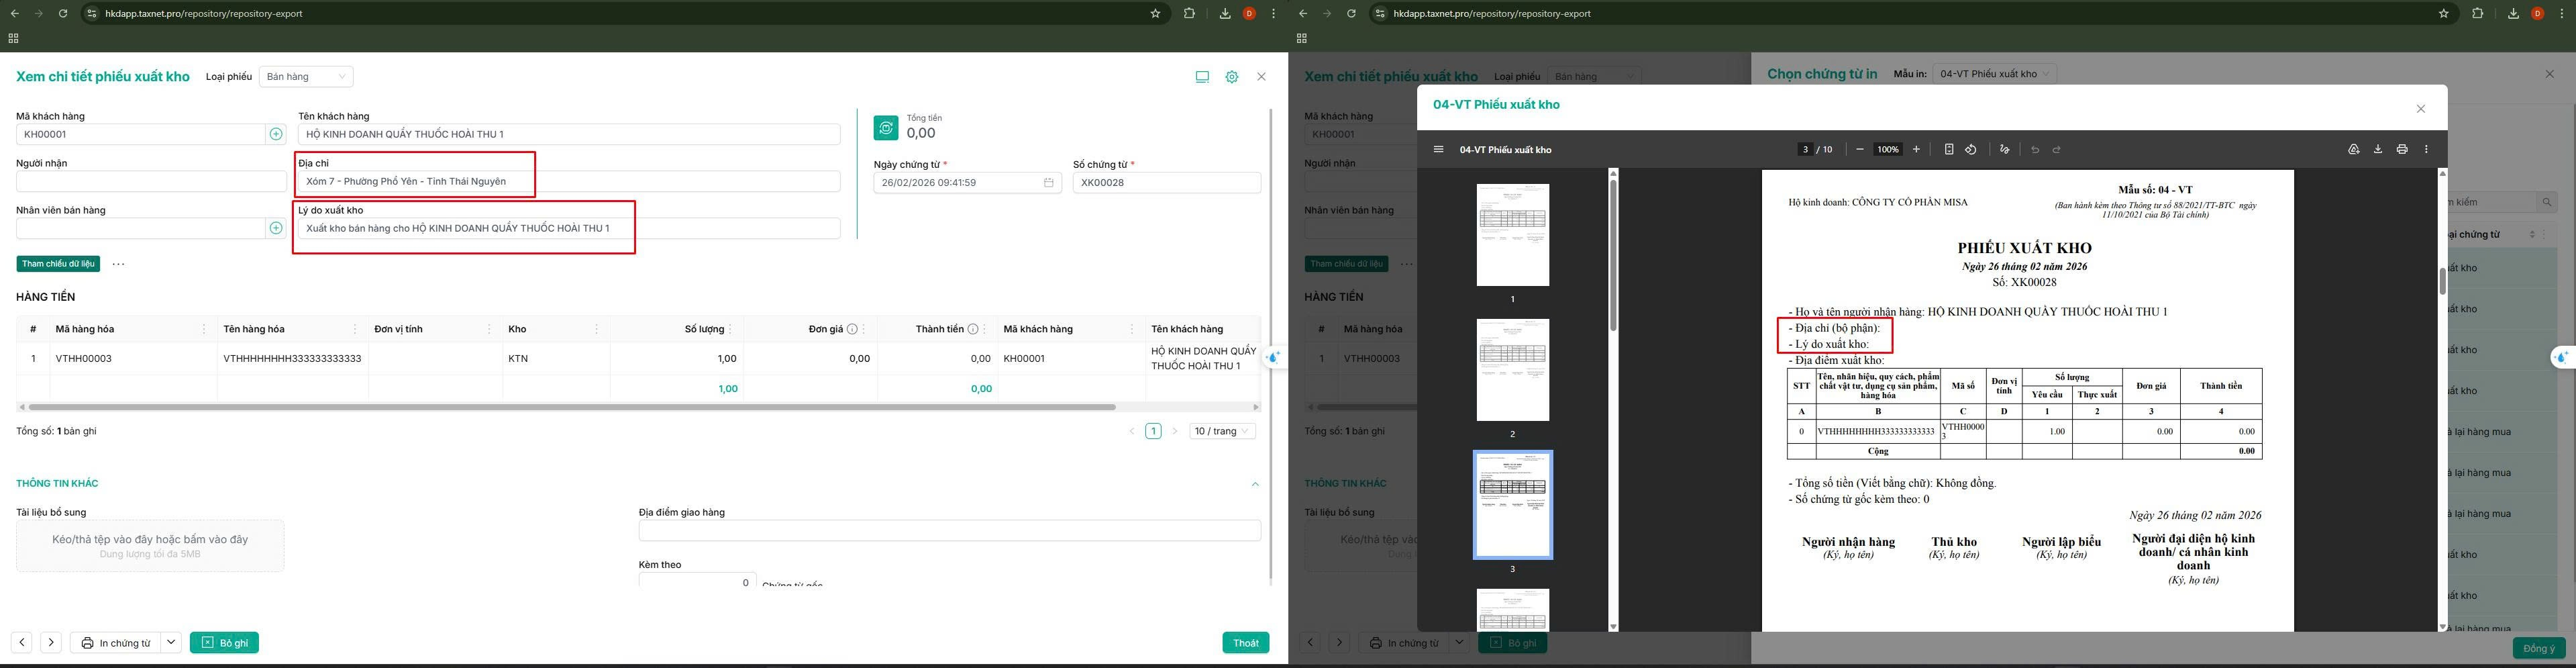2576x668 pixels.
Task: Zoom in on the PDF document
Action: point(1916,150)
